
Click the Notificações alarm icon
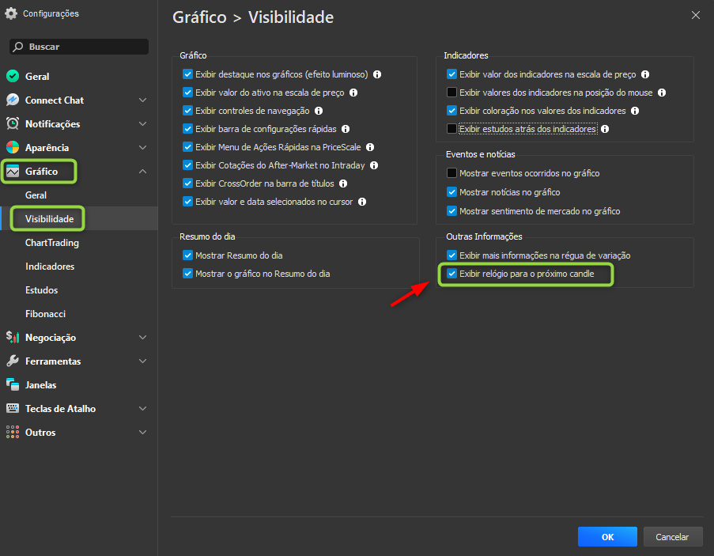[x=13, y=124]
